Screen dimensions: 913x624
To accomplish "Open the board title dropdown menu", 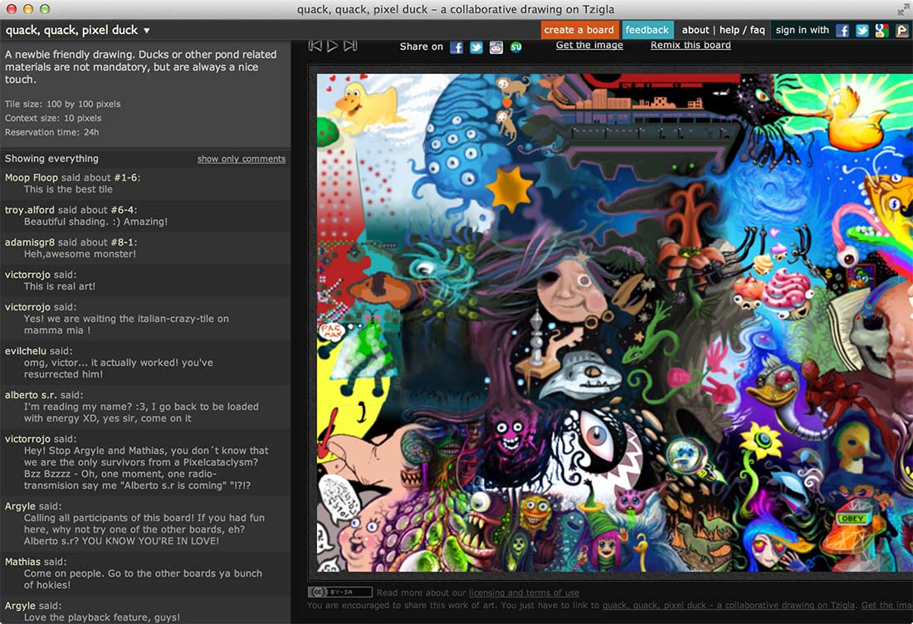I will pos(147,31).
